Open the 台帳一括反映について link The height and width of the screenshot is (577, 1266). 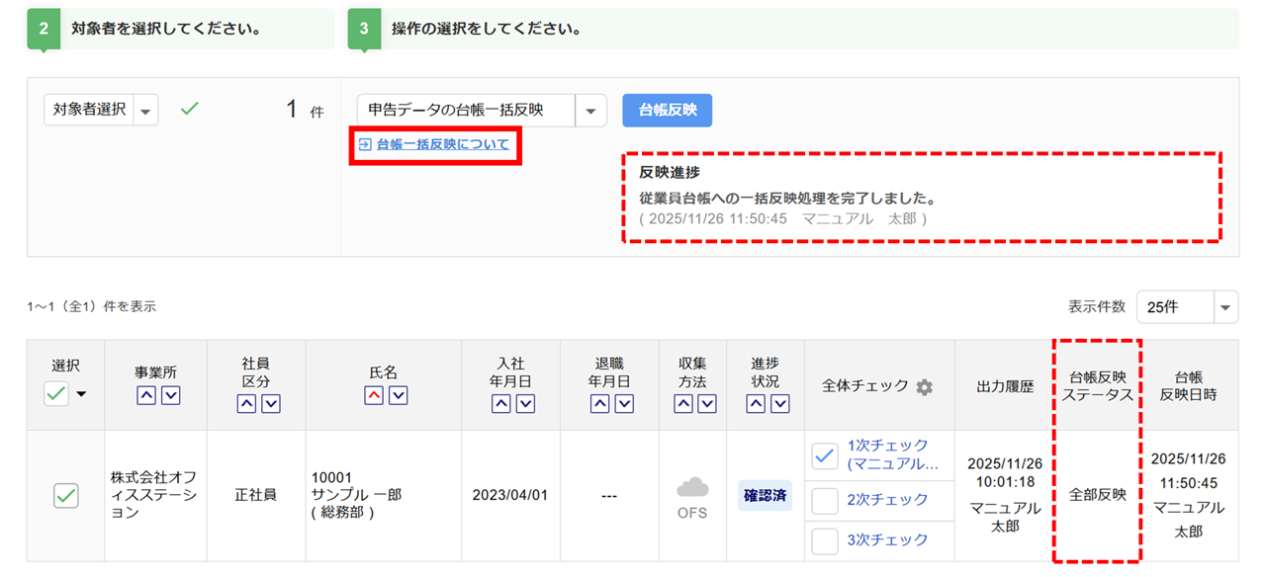tap(442, 144)
